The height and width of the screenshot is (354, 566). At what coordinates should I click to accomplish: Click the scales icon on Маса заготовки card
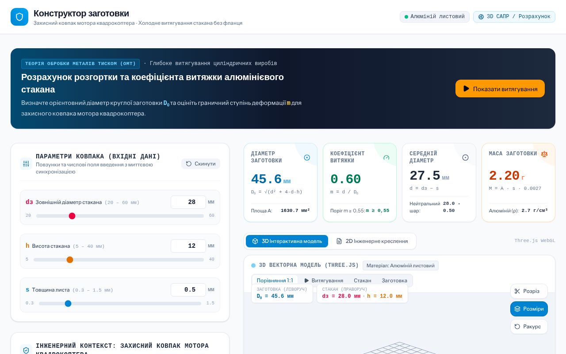(x=544, y=154)
